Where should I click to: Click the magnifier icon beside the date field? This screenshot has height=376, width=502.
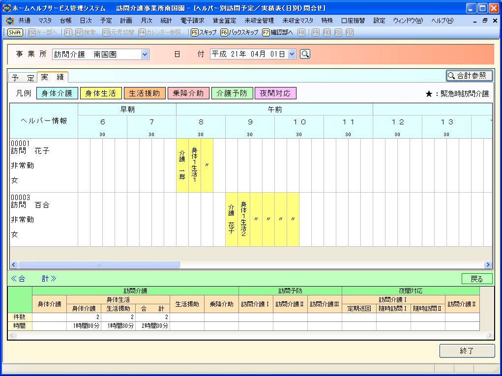pyautogui.click(x=305, y=55)
